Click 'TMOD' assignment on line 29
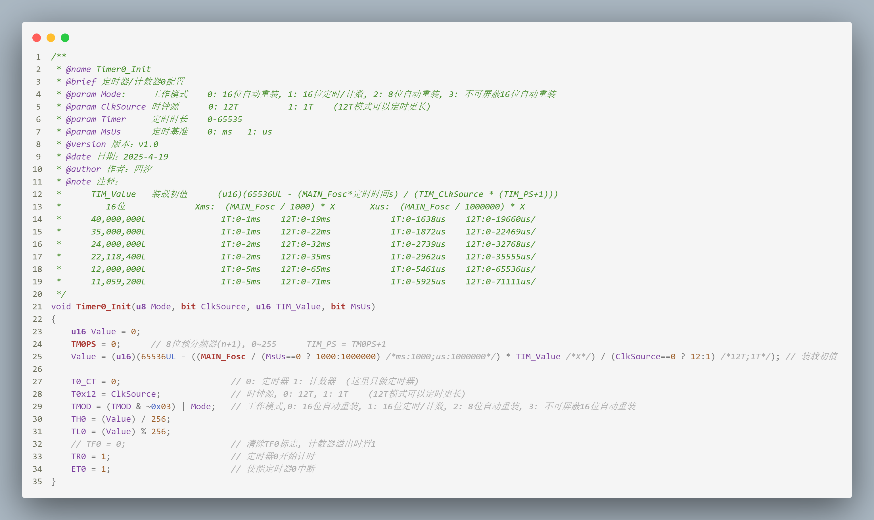The height and width of the screenshot is (520, 874). point(81,406)
